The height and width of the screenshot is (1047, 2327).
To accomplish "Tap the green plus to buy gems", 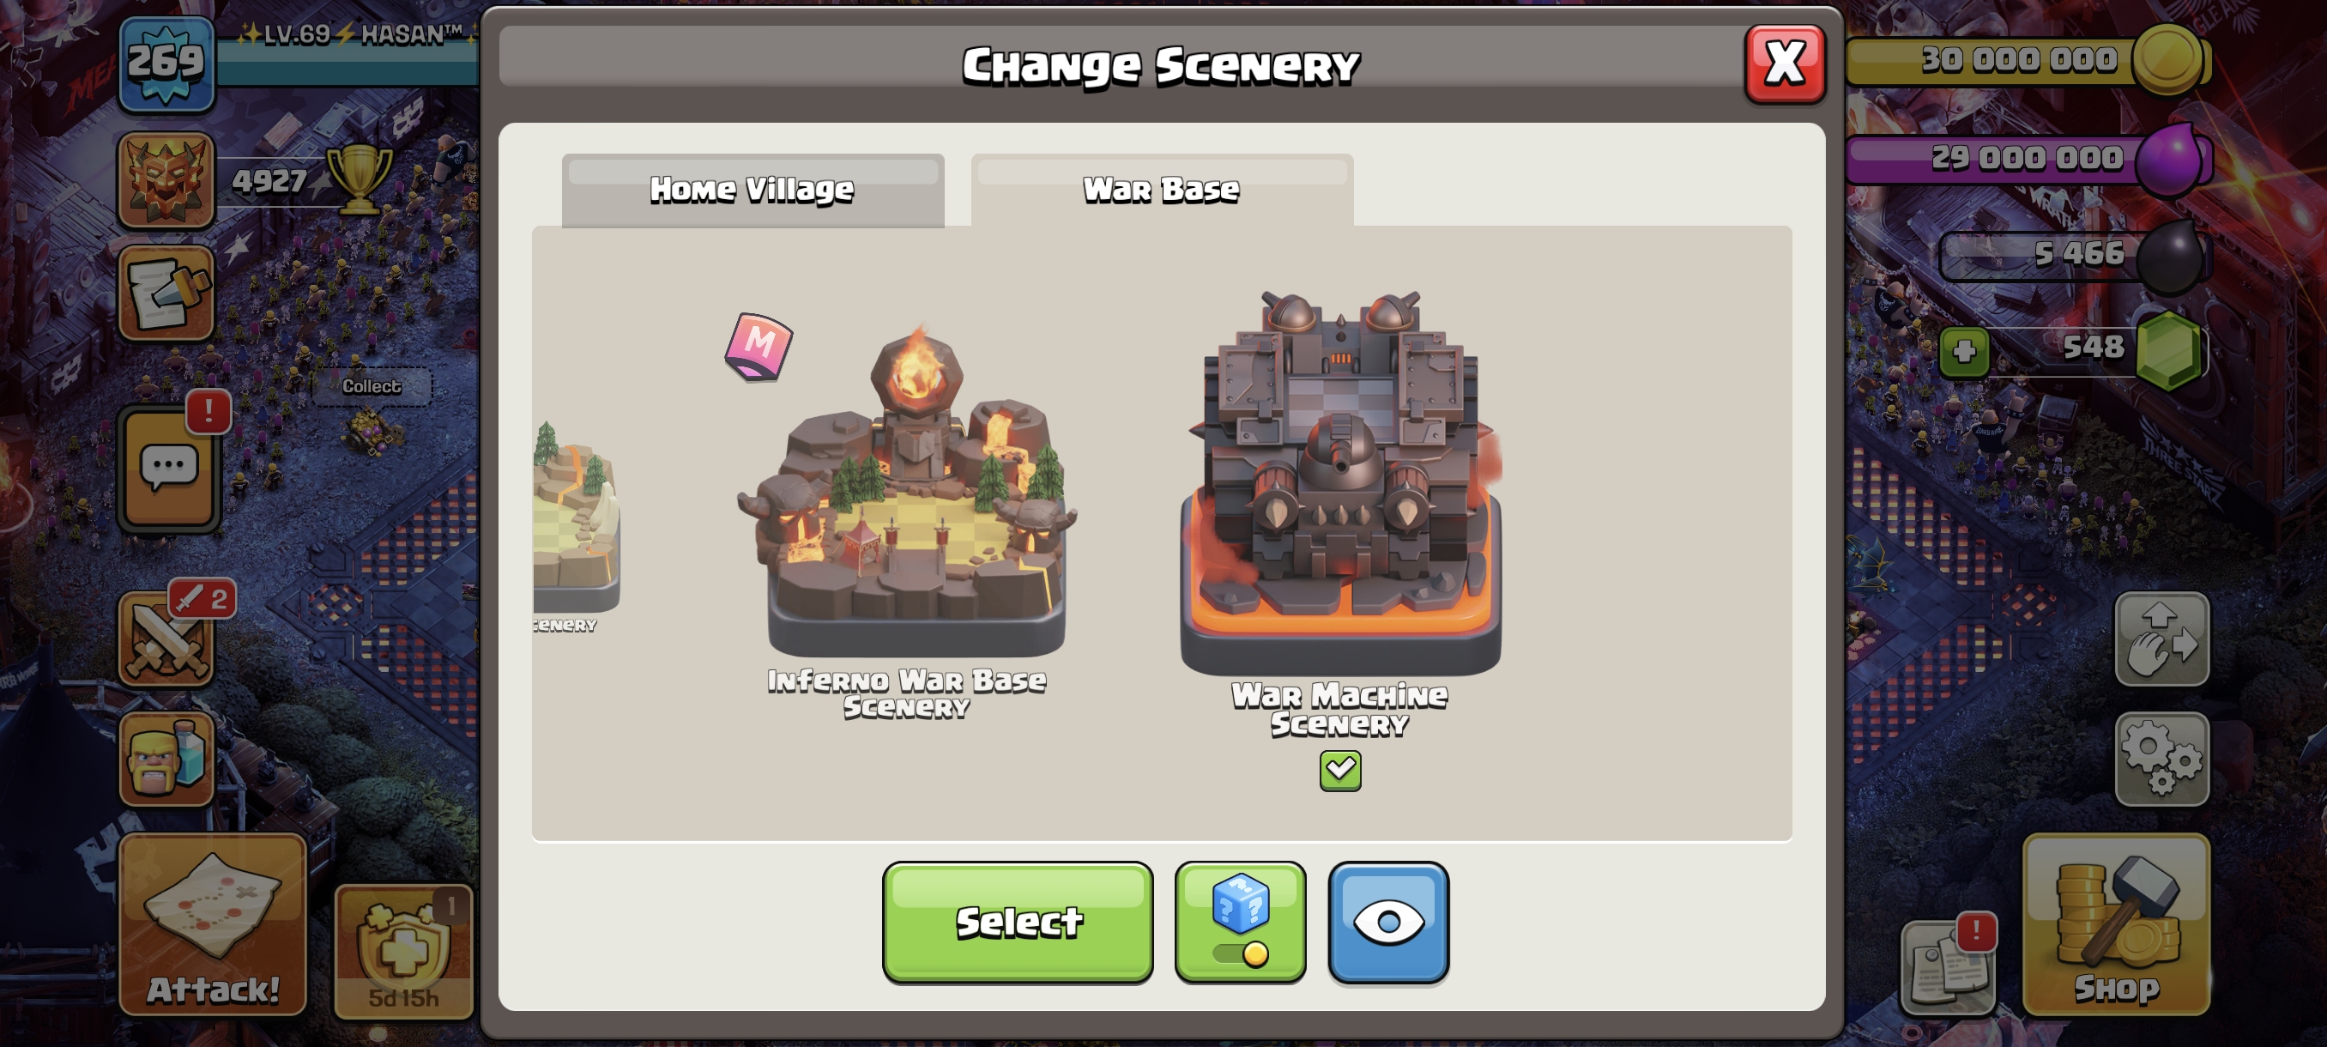I will pyautogui.click(x=1964, y=351).
